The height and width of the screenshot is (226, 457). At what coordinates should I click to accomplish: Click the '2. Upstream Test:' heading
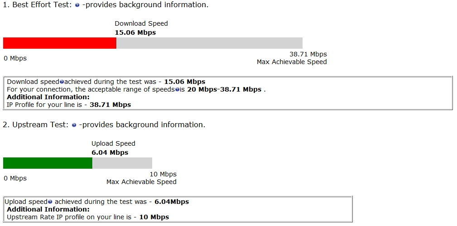(35, 125)
